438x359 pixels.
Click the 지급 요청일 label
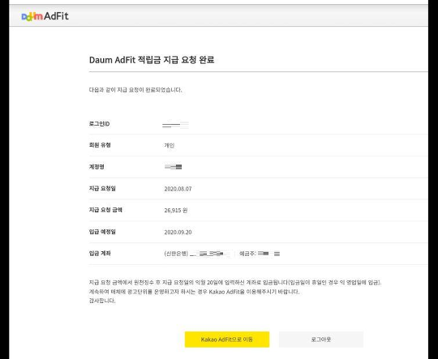pos(102,189)
